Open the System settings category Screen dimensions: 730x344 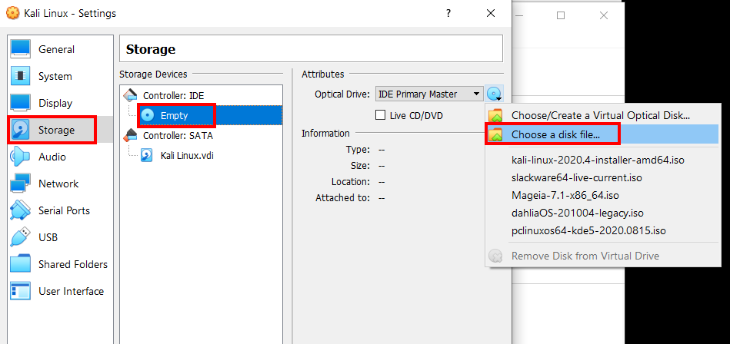(61, 76)
